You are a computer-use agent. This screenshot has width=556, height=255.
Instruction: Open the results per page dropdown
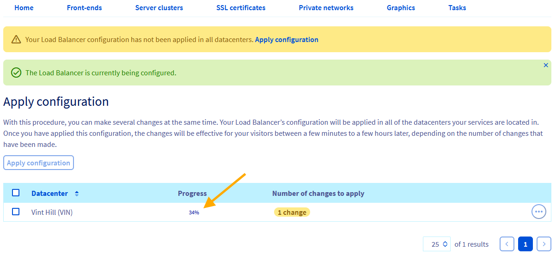pyautogui.click(x=436, y=244)
